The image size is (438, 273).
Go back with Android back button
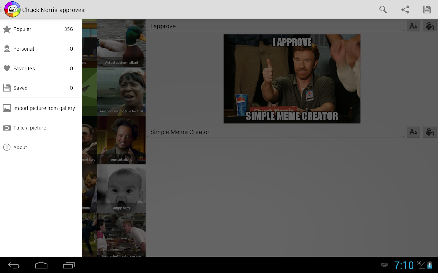(14, 265)
